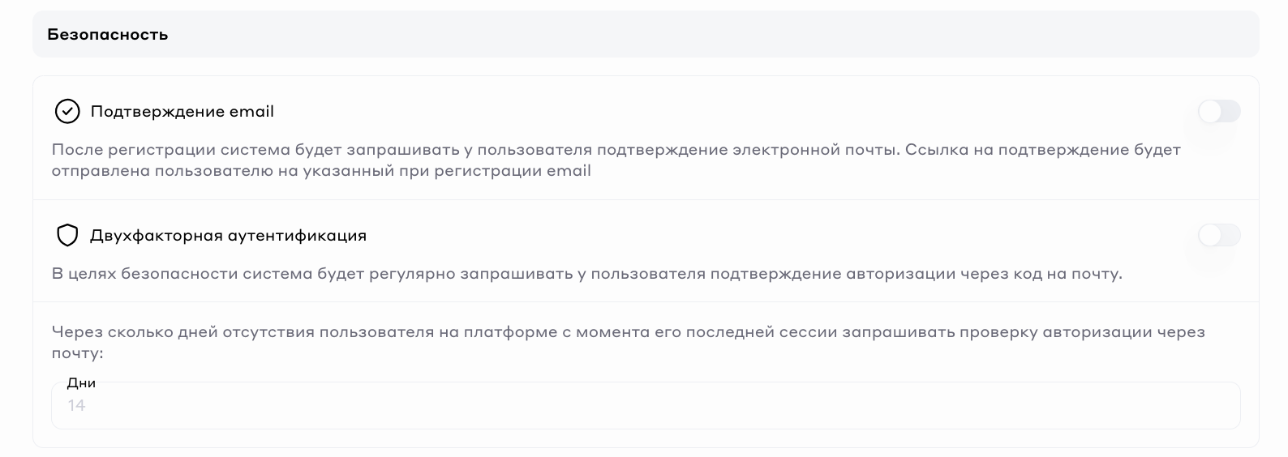Viewport: 1288px width, 457px height.
Task: Turn on the Двухфакторная аутентификация switch
Action: [x=1218, y=236]
